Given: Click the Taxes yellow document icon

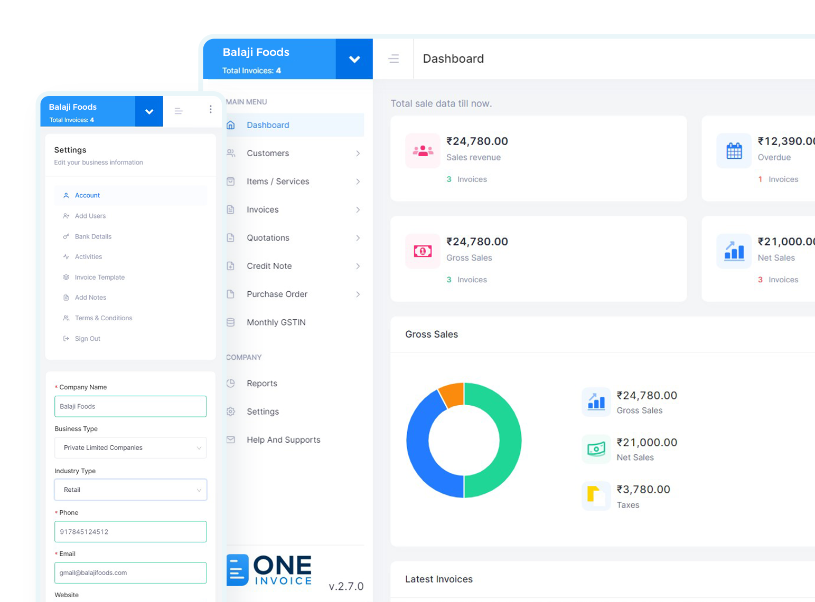Looking at the screenshot, I should (x=596, y=496).
